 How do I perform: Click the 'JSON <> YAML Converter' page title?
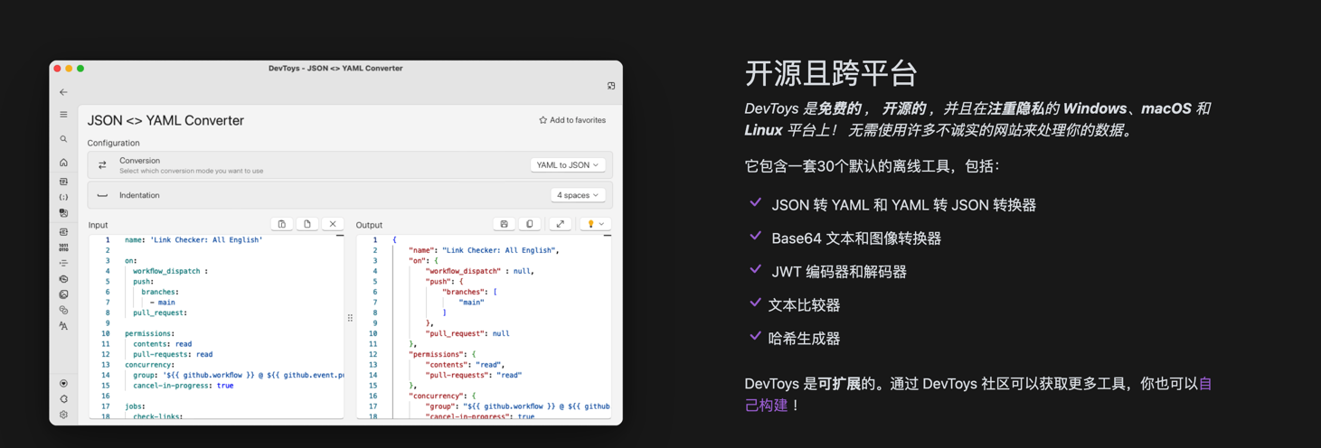165,120
